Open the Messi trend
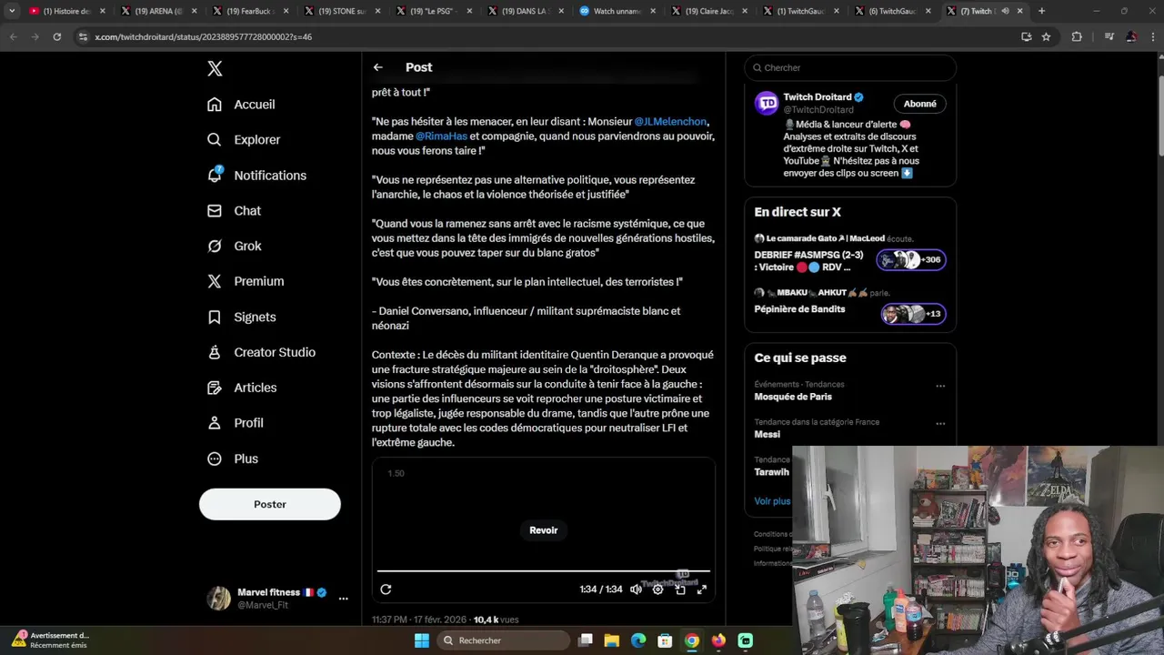1164x655 pixels. [x=767, y=435]
